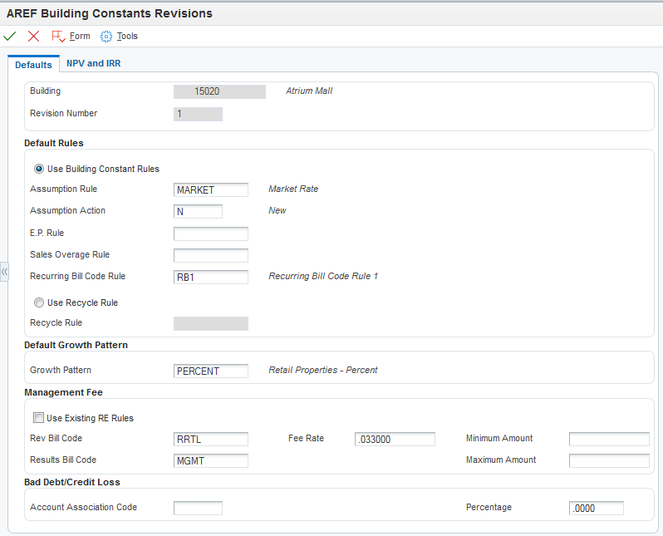
Task: Click the empty Sales Overage Rule field
Action: [x=210, y=255]
